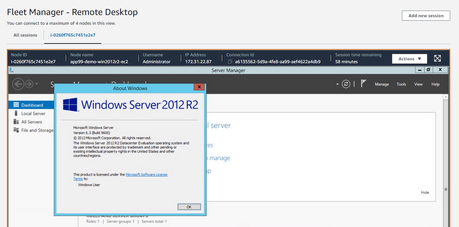Click the Add new session button
The height and width of the screenshot is (227, 459).
pyautogui.click(x=426, y=16)
